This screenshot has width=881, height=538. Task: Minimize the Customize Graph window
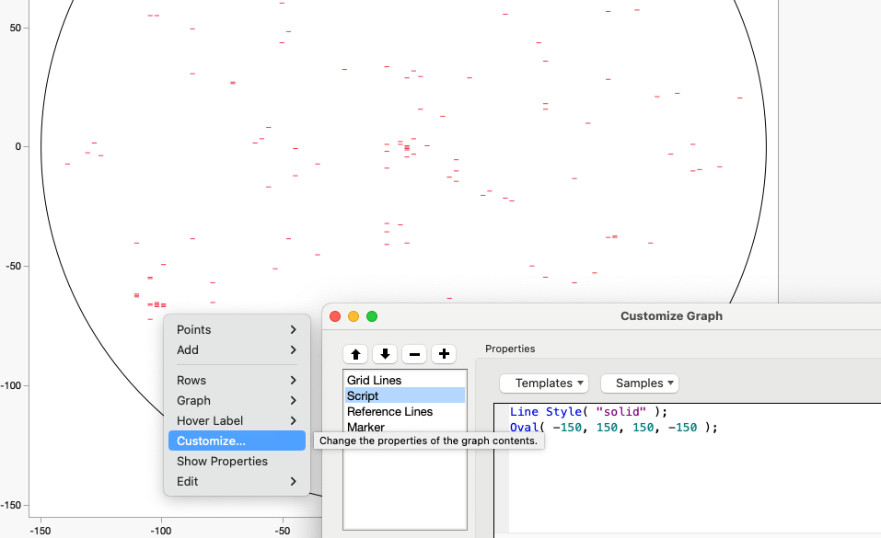[354, 316]
